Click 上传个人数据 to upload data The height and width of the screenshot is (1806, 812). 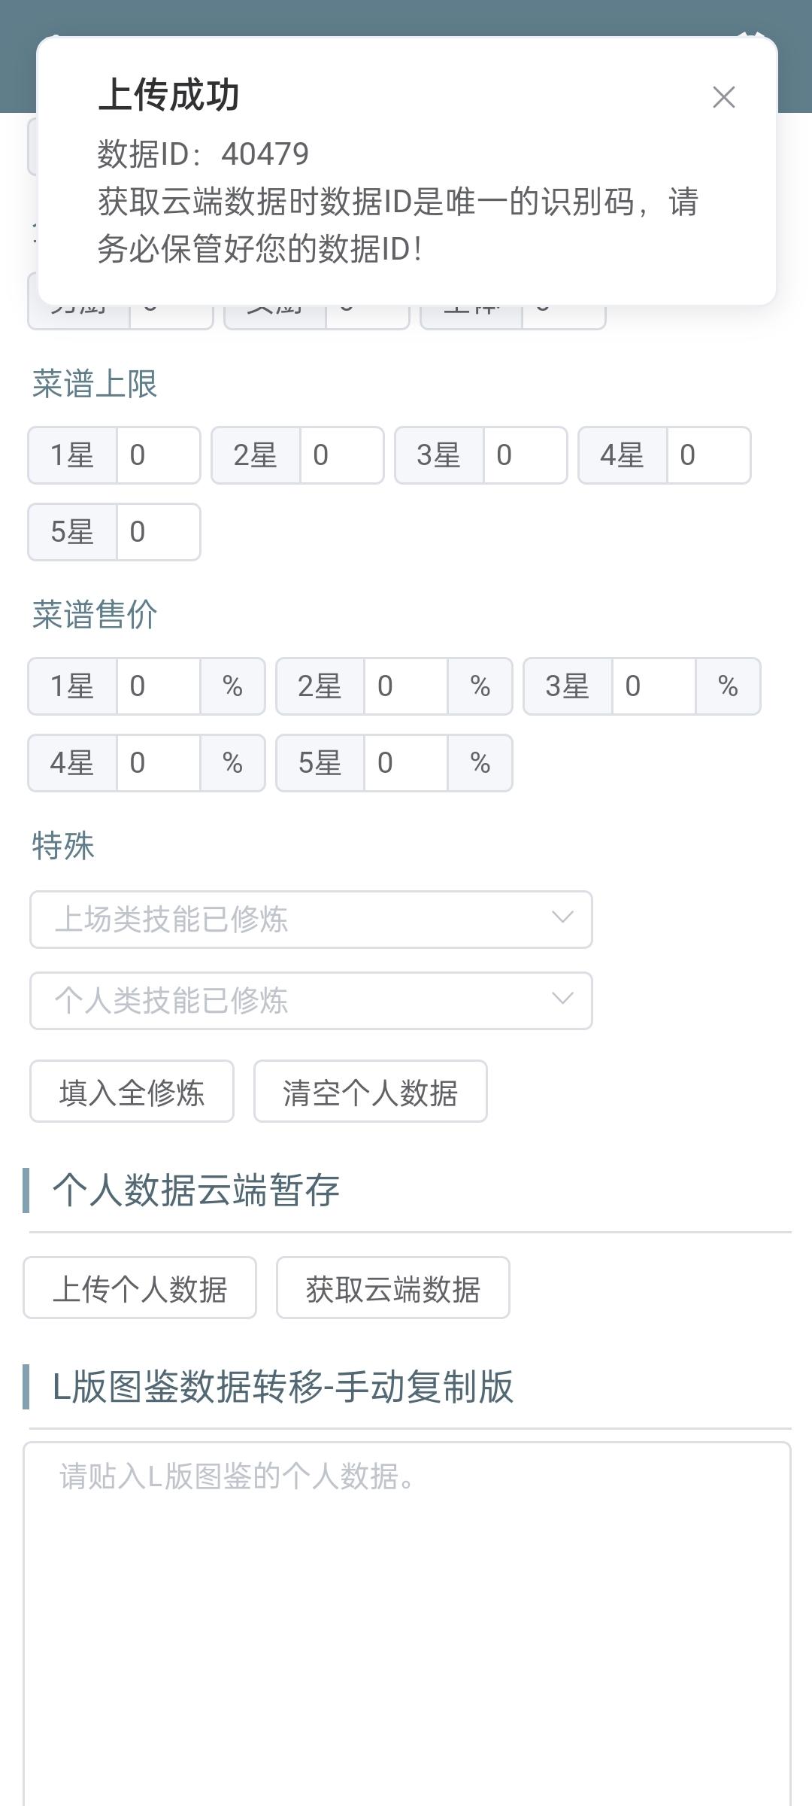pyautogui.click(x=140, y=1288)
